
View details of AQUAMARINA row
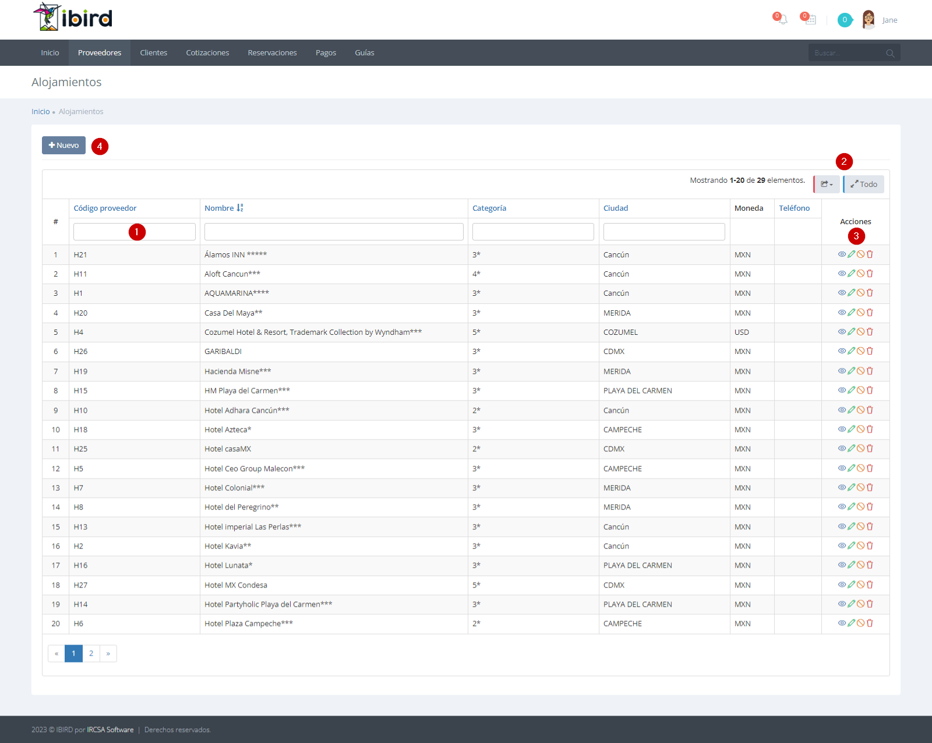(842, 293)
